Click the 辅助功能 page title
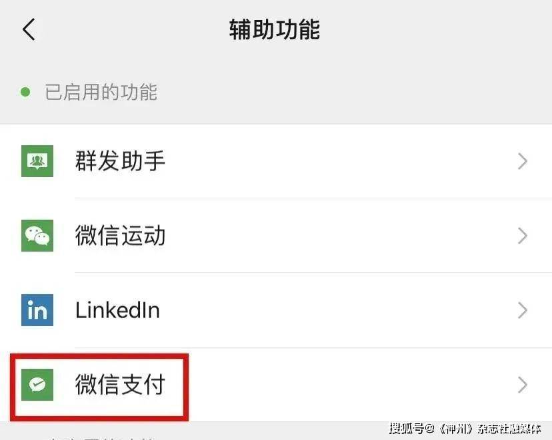Image resolution: width=552 pixels, height=440 pixels. point(275,29)
